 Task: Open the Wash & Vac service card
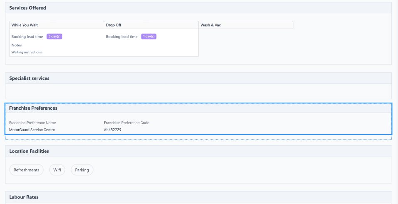pos(246,25)
